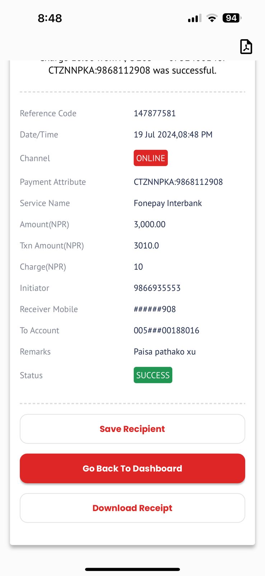Tap the PDF export icon
The image size is (265, 576).
(246, 47)
